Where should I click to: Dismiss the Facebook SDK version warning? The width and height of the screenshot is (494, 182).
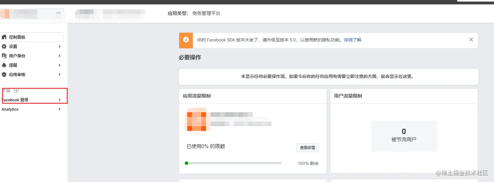pyautogui.click(x=471, y=40)
